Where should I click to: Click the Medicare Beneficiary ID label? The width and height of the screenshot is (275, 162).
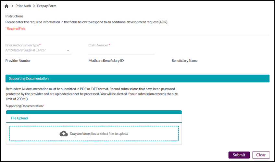106,61
